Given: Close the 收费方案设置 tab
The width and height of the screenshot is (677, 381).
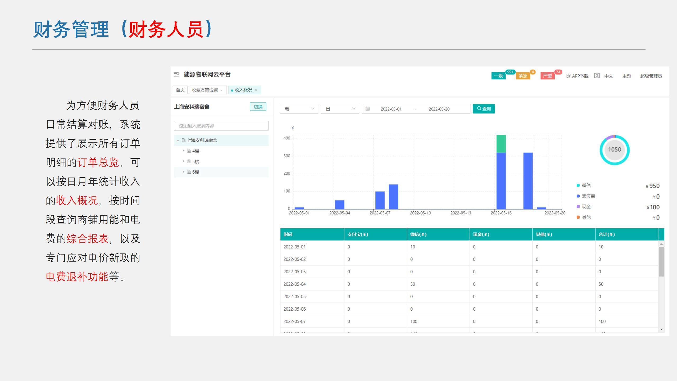Looking at the screenshot, I should pyautogui.click(x=221, y=90).
